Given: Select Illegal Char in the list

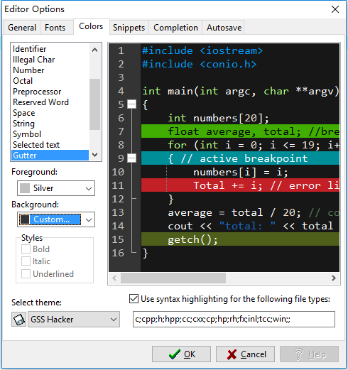Looking at the screenshot, I should (50, 60).
